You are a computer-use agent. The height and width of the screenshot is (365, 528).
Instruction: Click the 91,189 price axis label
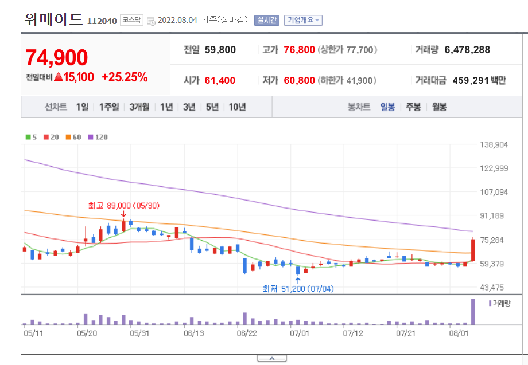pyautogui.click(x=492, y=216)
